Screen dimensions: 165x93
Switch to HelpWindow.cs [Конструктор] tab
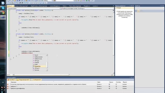pyautogui.click(x=39, y=6)
